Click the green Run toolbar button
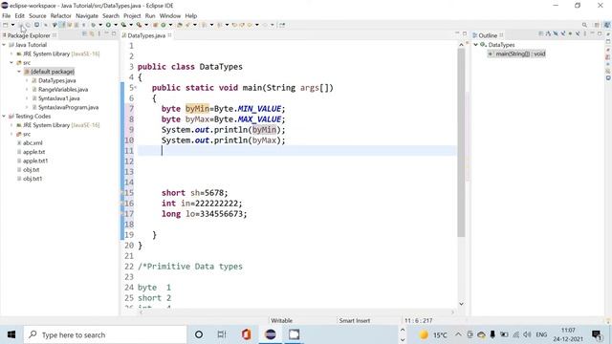This screenshot has width=612, height=344. [108, 25]
